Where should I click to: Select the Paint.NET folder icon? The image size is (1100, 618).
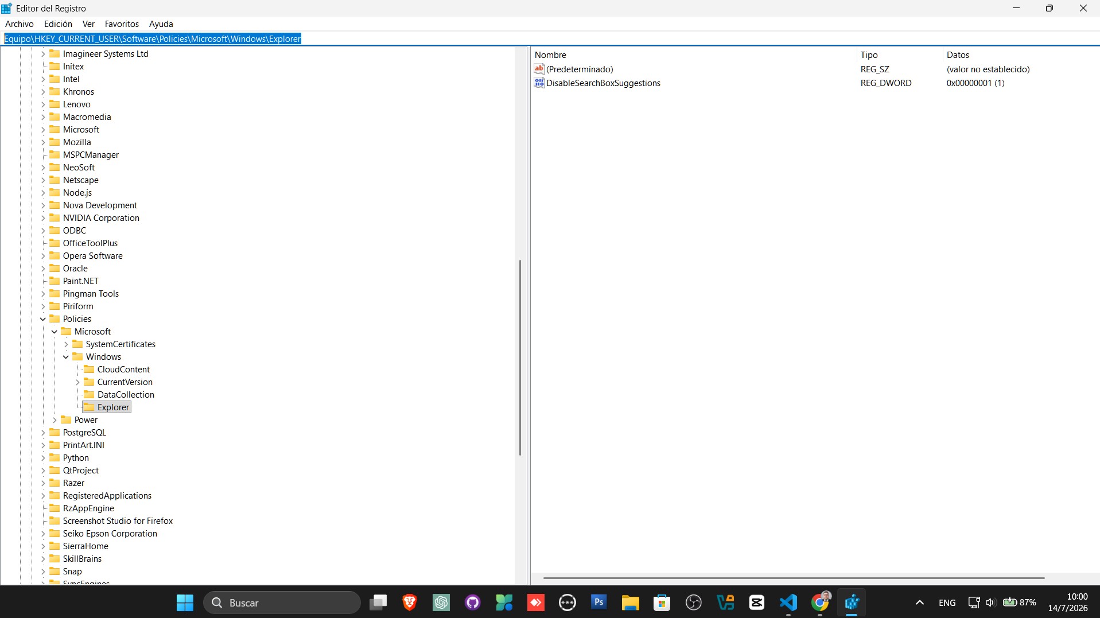[x=55, y=281]
